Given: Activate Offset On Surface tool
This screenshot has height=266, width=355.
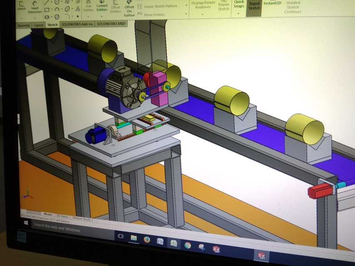Looking at the screenshot, I should [129, 9].
